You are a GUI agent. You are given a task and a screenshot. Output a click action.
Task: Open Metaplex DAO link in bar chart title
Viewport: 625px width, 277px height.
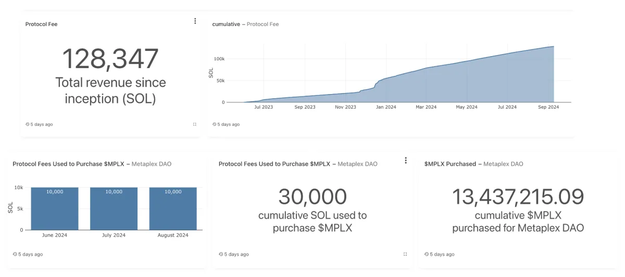[152, 164]
